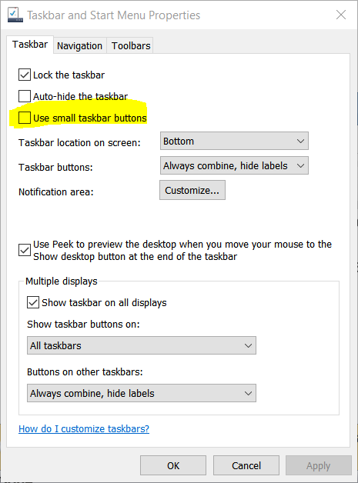The width and height of the screenshot is (358, 483).
Task: Open the Toolbars tab
Action: 131,45
